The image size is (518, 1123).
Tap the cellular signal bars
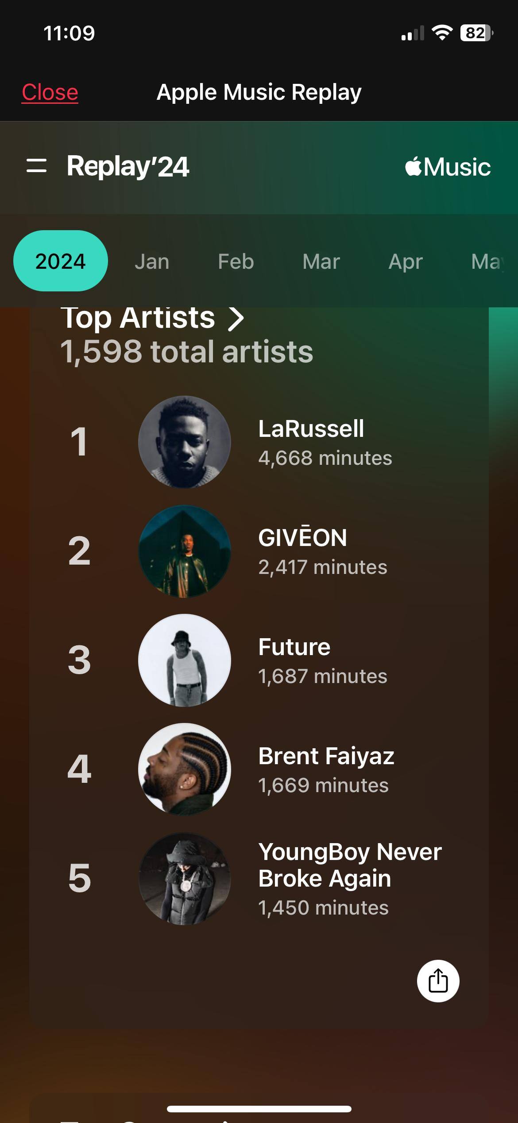click(x=412, y=34)
